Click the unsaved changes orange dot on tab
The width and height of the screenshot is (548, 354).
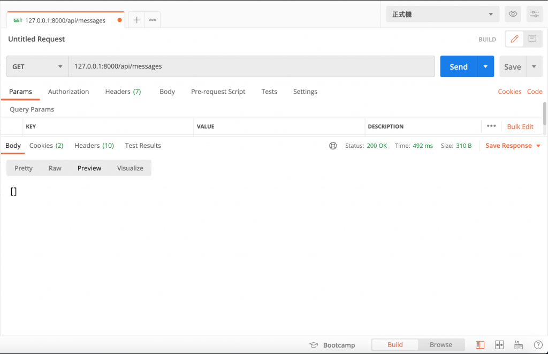119,20
